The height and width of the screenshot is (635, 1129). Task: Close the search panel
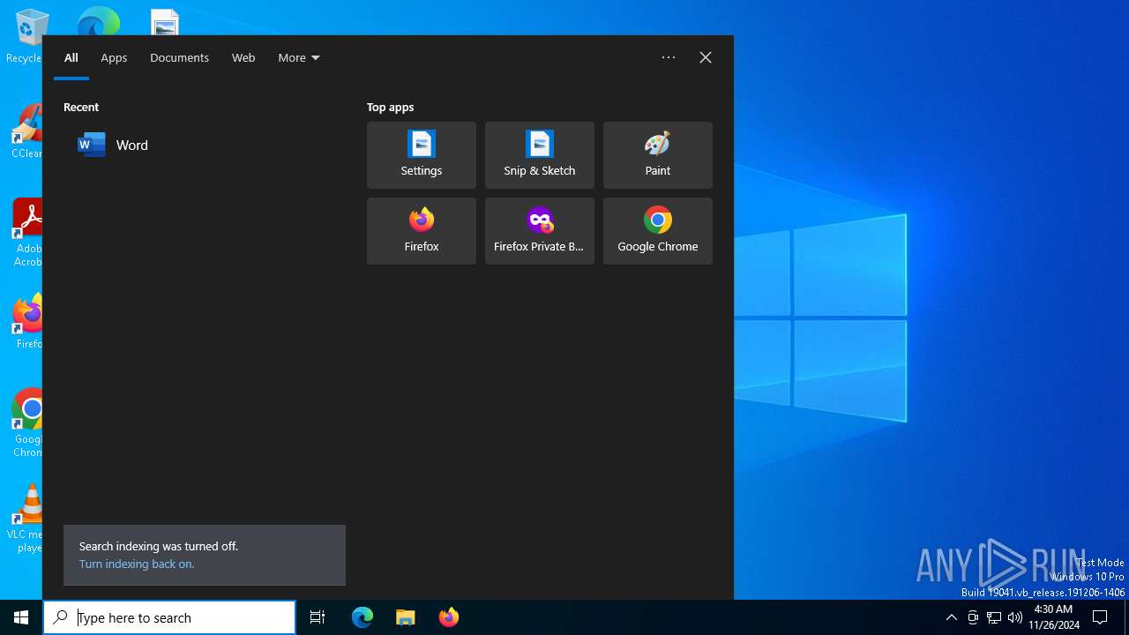pos(706,57)
